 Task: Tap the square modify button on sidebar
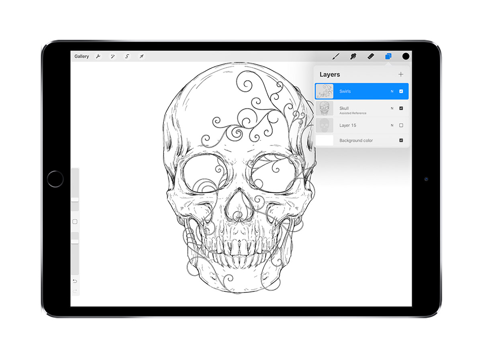coord(75,222)
